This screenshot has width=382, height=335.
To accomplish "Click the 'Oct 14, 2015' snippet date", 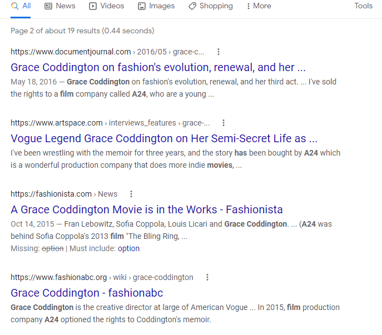I will 32,224.
